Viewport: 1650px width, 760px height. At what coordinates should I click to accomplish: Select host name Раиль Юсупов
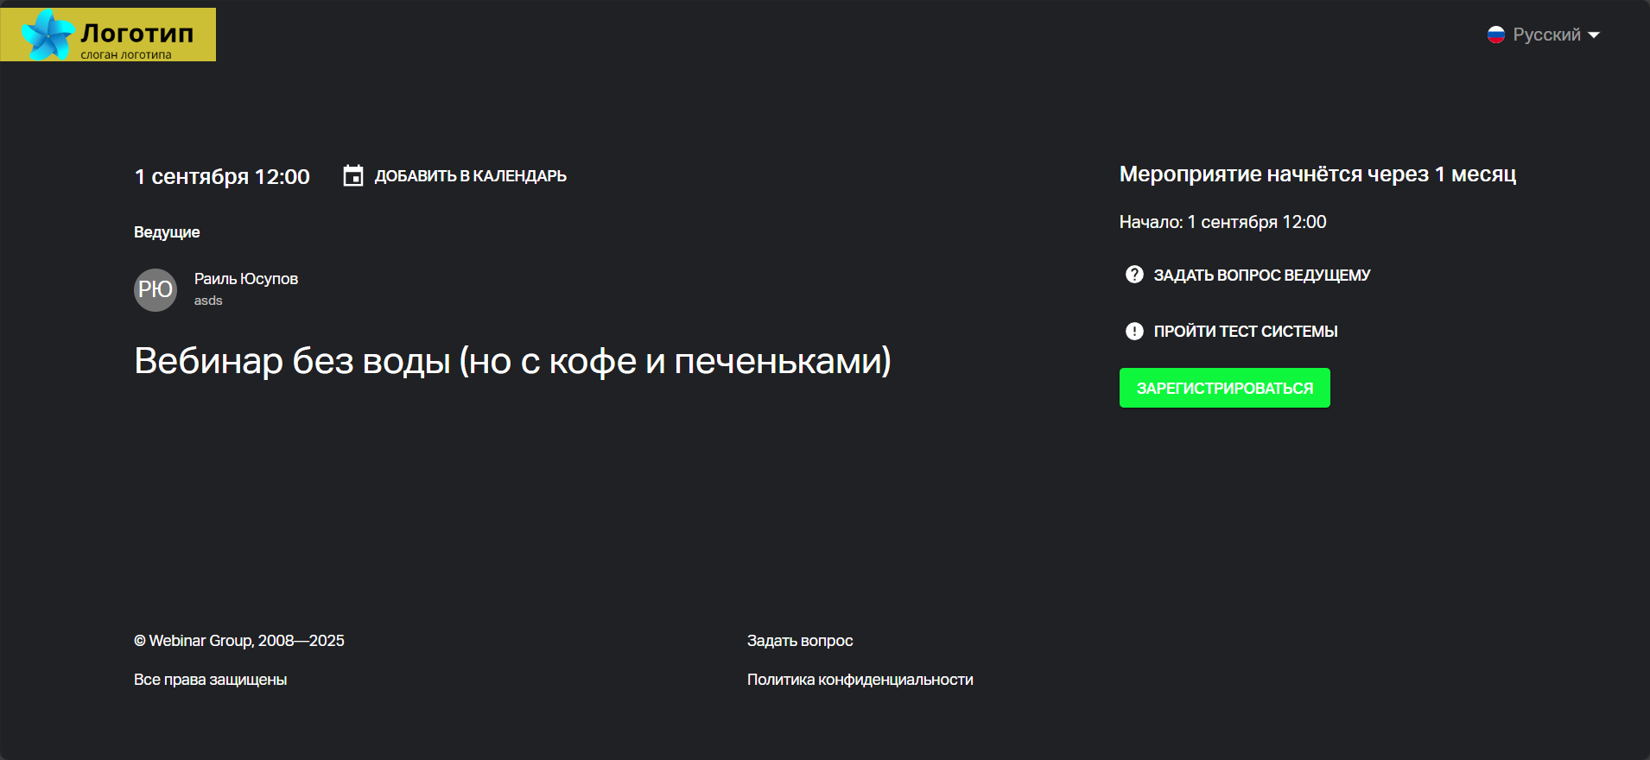[x=246, y=279]
